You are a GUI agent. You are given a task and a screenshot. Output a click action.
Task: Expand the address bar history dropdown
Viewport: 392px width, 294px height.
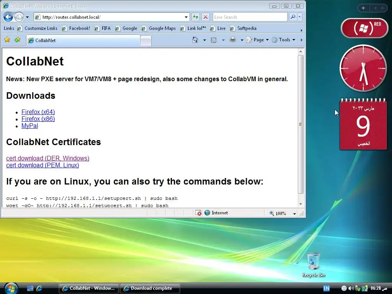(x=186, y=17)
